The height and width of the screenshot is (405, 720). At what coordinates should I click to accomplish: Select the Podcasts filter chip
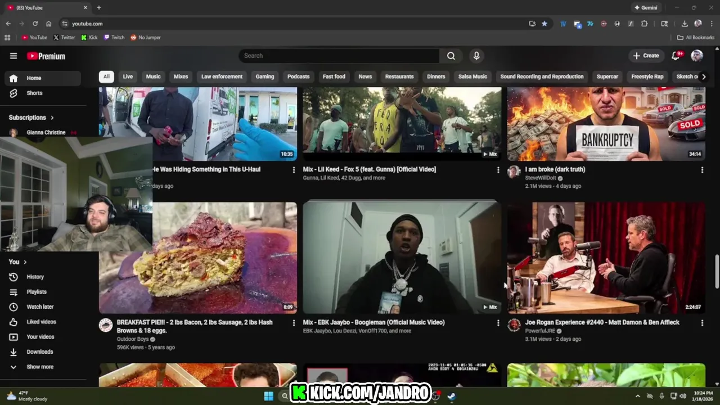(298, 76)
